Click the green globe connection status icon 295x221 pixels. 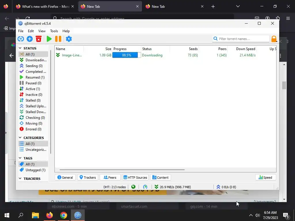pyautogui.click(x=133, y=187)
